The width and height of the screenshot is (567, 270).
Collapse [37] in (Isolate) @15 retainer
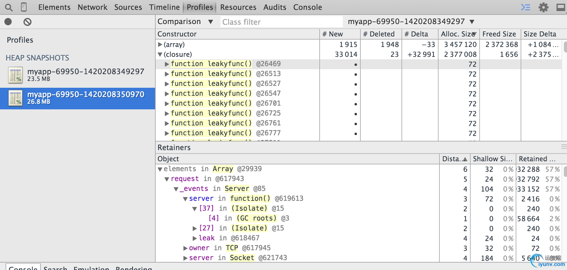point(195,209)
